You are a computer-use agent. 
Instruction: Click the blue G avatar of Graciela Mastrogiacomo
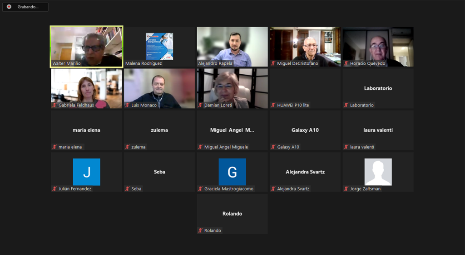coord(232,172)
